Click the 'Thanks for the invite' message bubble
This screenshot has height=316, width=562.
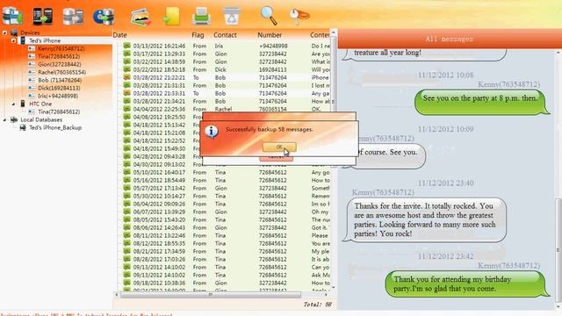click(425, 219)
